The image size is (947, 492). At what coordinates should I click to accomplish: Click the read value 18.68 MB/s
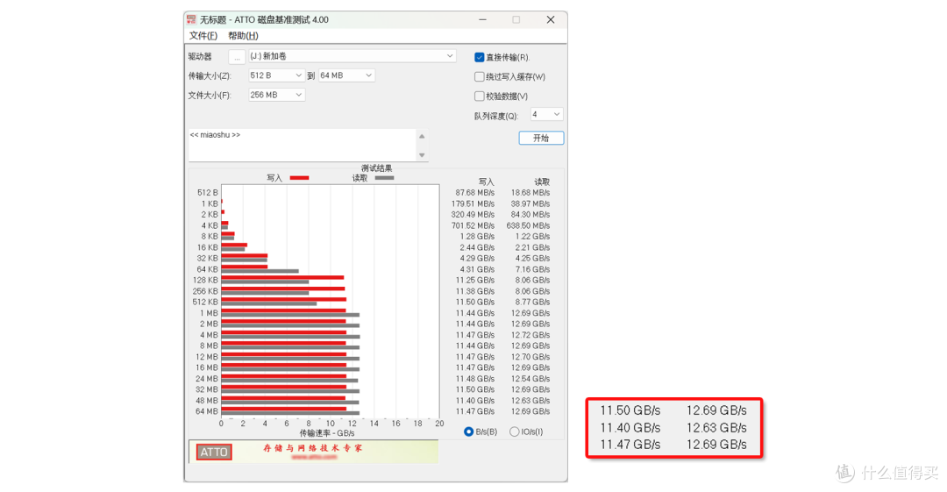(530, 193)
